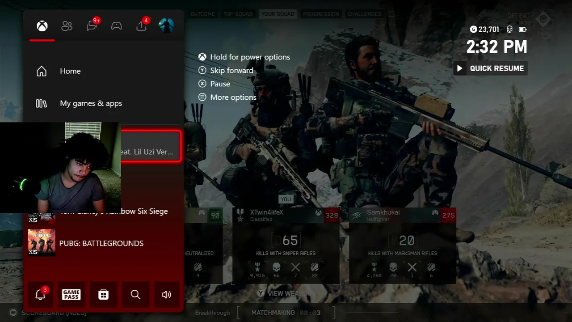Open the profile avatar tab
Viewport: 572px width, 322px height.
coord(166,25)
